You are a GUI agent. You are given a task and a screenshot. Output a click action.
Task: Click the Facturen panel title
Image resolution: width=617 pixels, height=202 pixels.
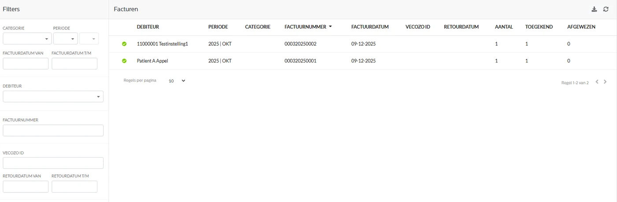coord(126,9)
